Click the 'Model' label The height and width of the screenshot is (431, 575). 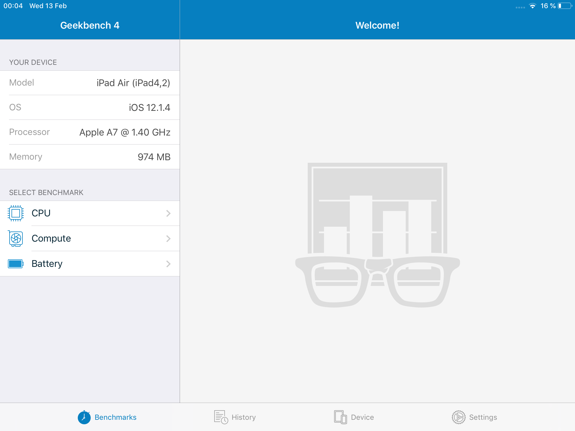pos(22,82)
